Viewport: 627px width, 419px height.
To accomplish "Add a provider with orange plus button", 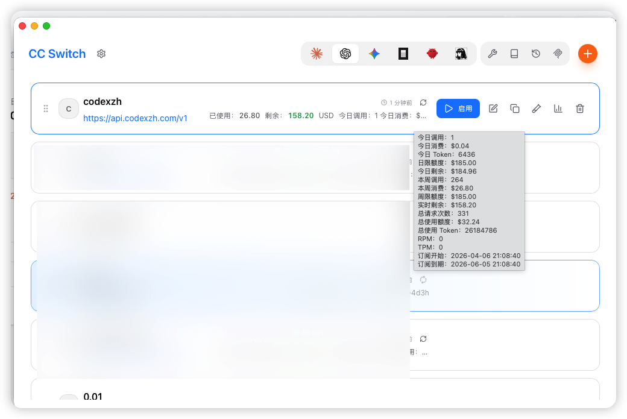I will (x=587, y=54).
